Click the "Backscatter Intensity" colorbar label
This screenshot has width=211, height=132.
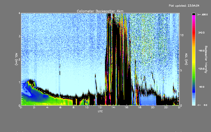pyautogui.click(x=206, y=59)
